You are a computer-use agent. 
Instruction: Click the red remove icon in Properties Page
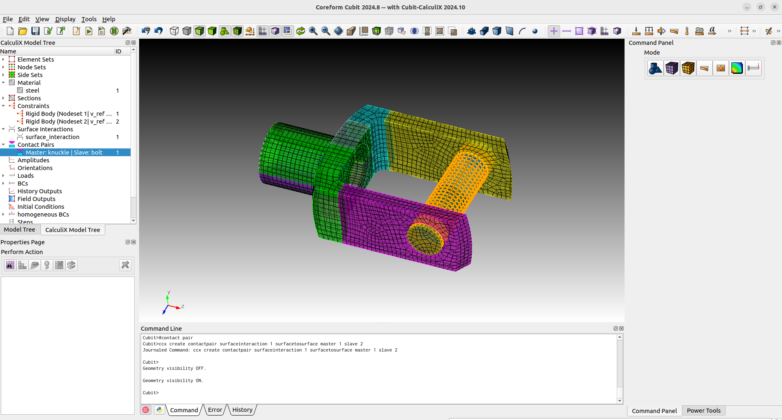125,265
